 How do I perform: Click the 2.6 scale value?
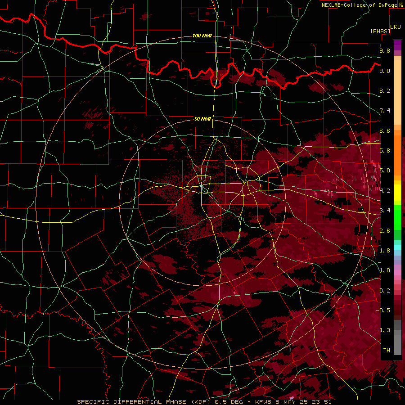point(385,231)
